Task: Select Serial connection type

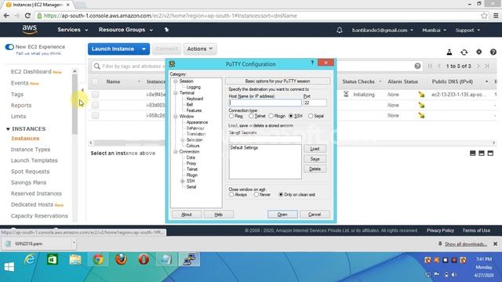Action: point(311,116)
